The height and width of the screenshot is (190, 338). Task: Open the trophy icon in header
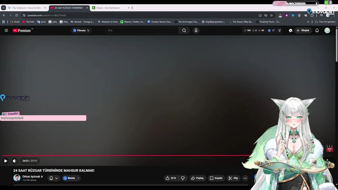pos(279,30)
